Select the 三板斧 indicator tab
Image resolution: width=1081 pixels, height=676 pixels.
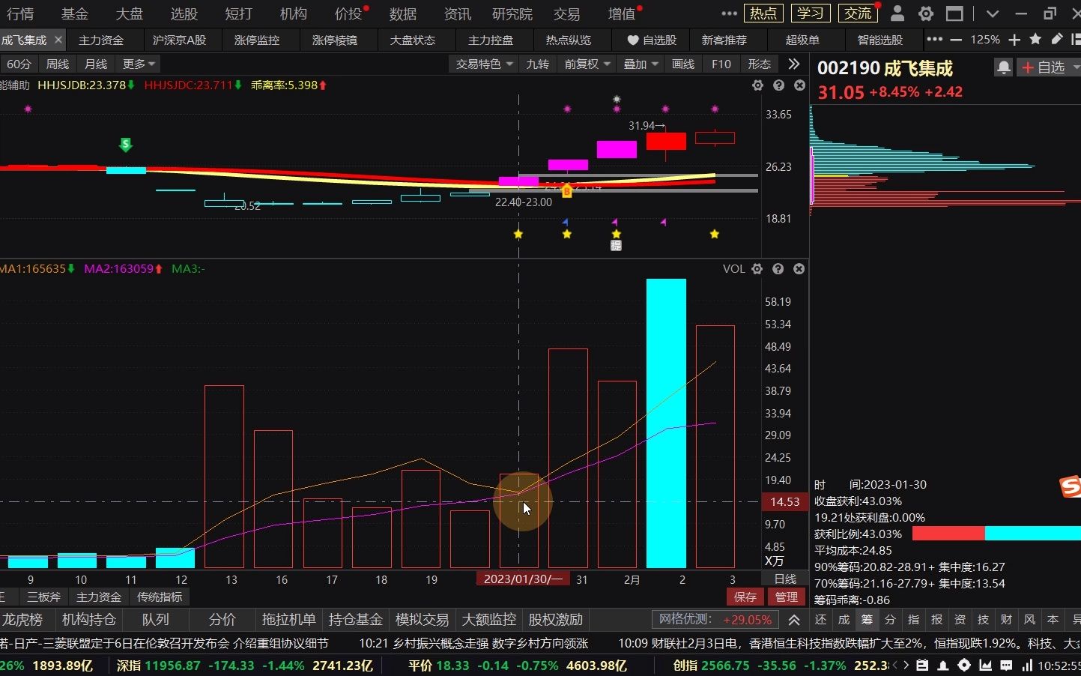tap(43, 597)
